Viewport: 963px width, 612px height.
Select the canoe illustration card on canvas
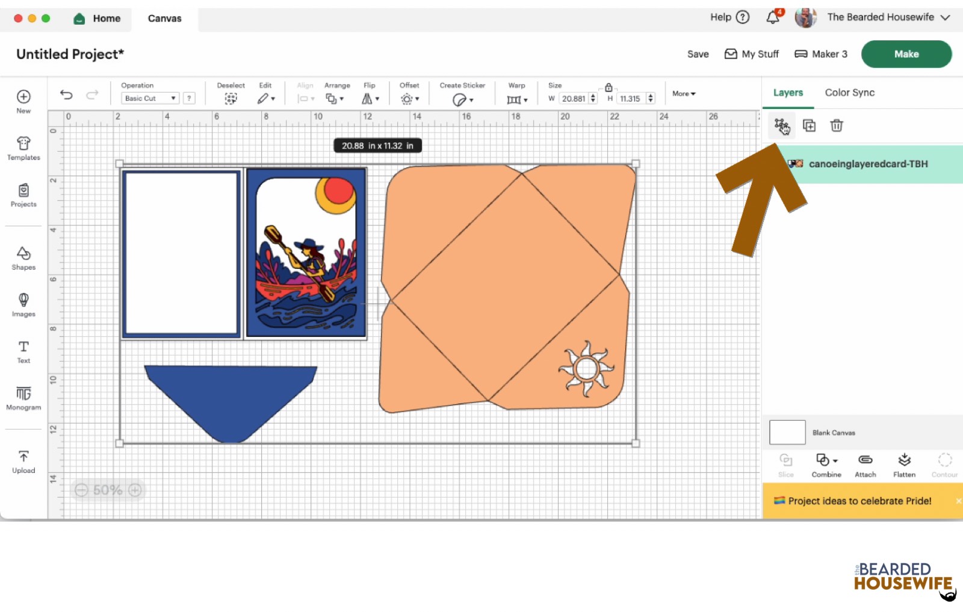pos(306,253)
